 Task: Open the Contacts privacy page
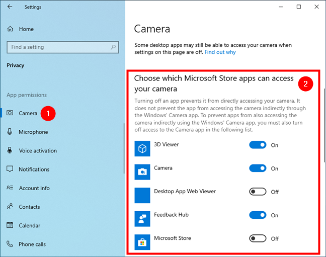(29, 207)
